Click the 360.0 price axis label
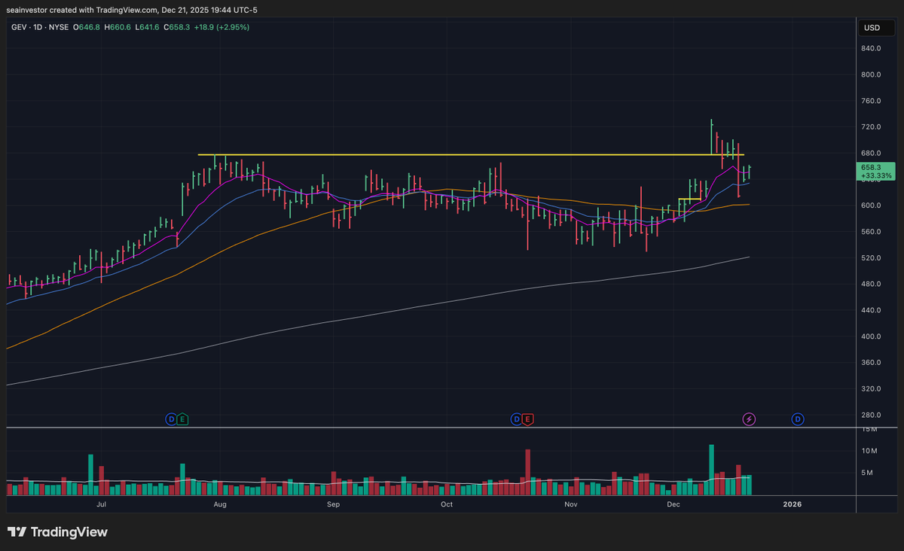Image resolution: width=904 pixels, height=551 pixels. 871,363
